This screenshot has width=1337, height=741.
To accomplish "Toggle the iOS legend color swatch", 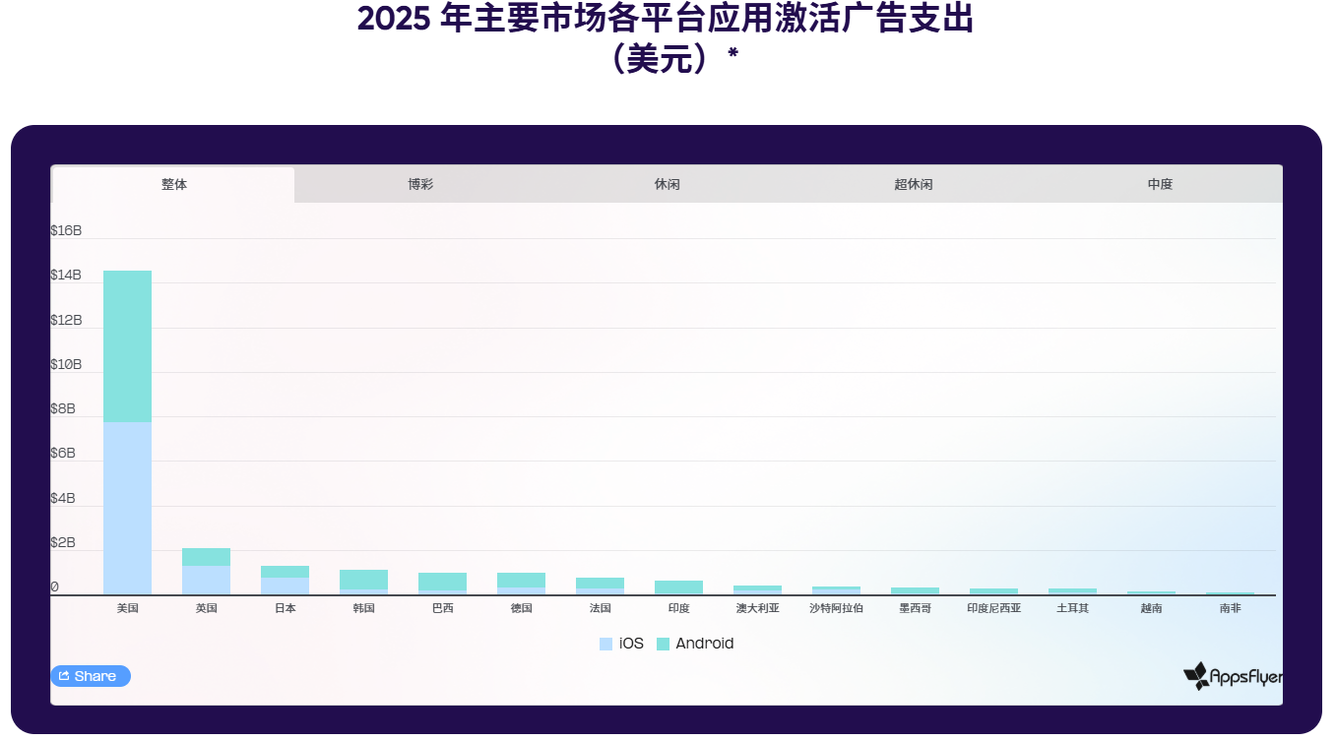I will (x=605, y=644).
